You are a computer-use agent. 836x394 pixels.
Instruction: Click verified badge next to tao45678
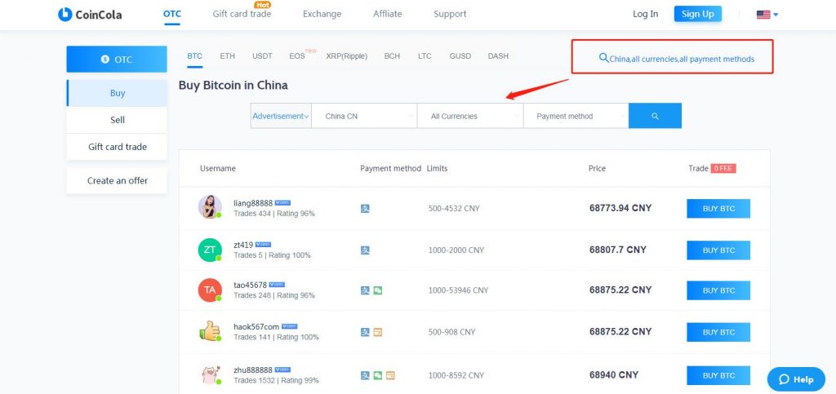point(277,285)
